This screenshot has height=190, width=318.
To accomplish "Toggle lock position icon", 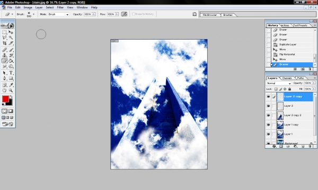I will tap(285, 89).
